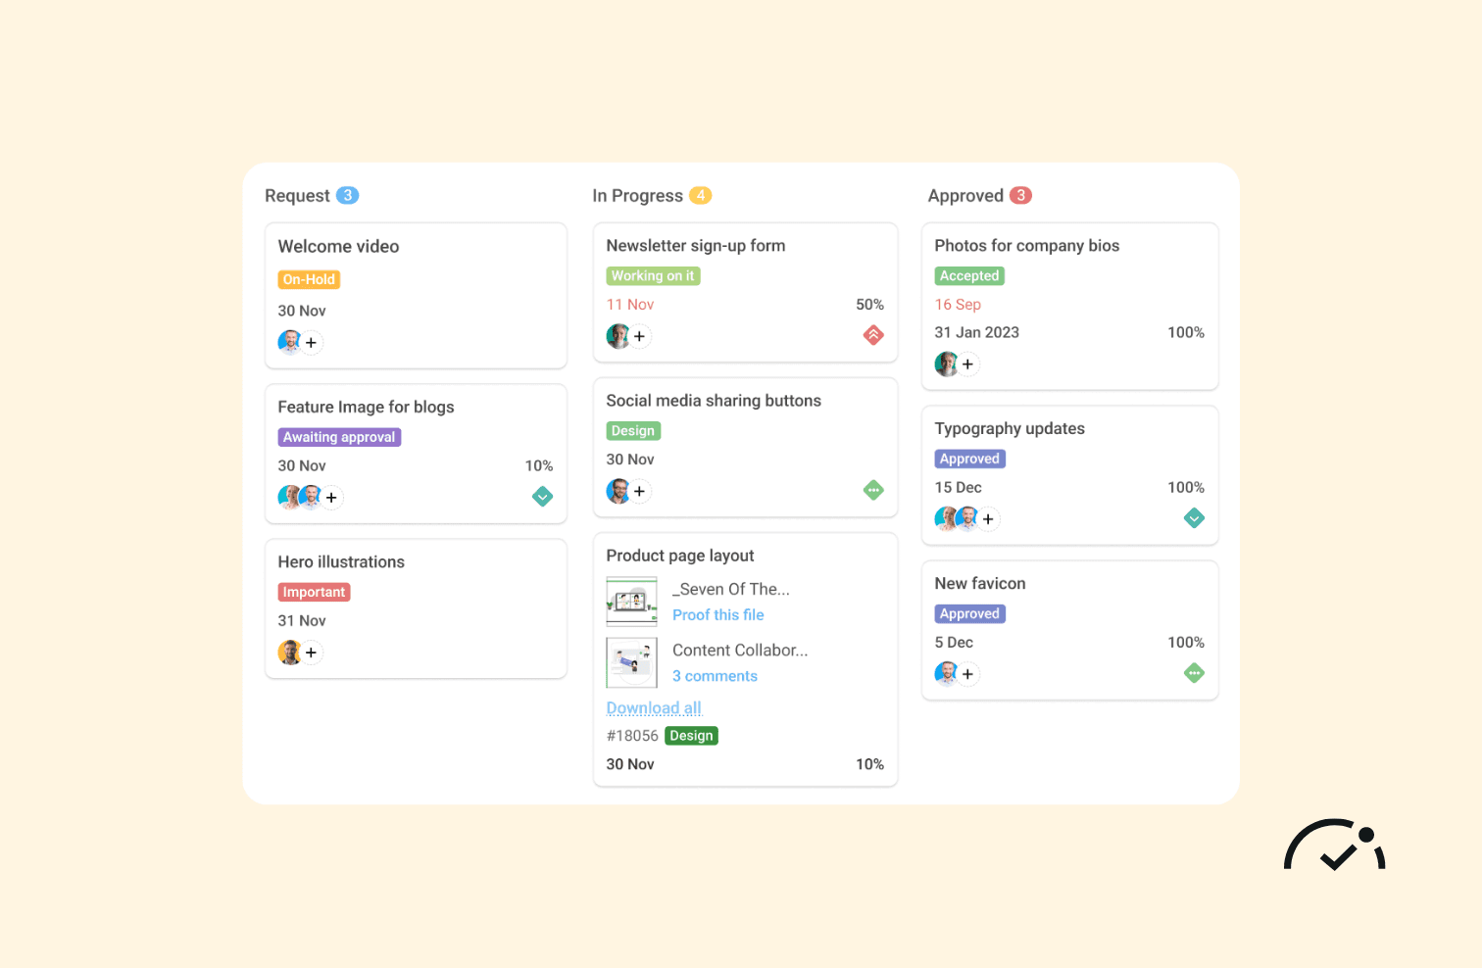Click Approved label on Typography updates

point(969,459)
